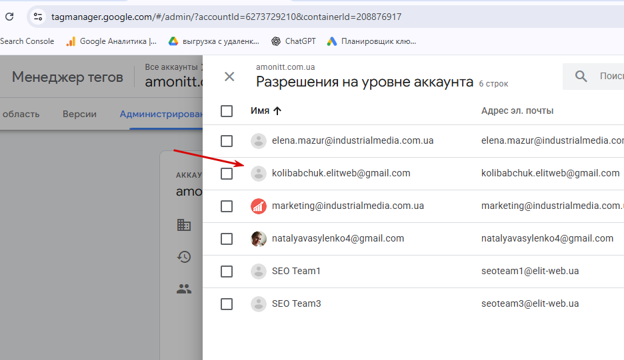Open the ChatGPT bookmark
Viewport: 624px width, 360px height.
[x=292, y=41]
